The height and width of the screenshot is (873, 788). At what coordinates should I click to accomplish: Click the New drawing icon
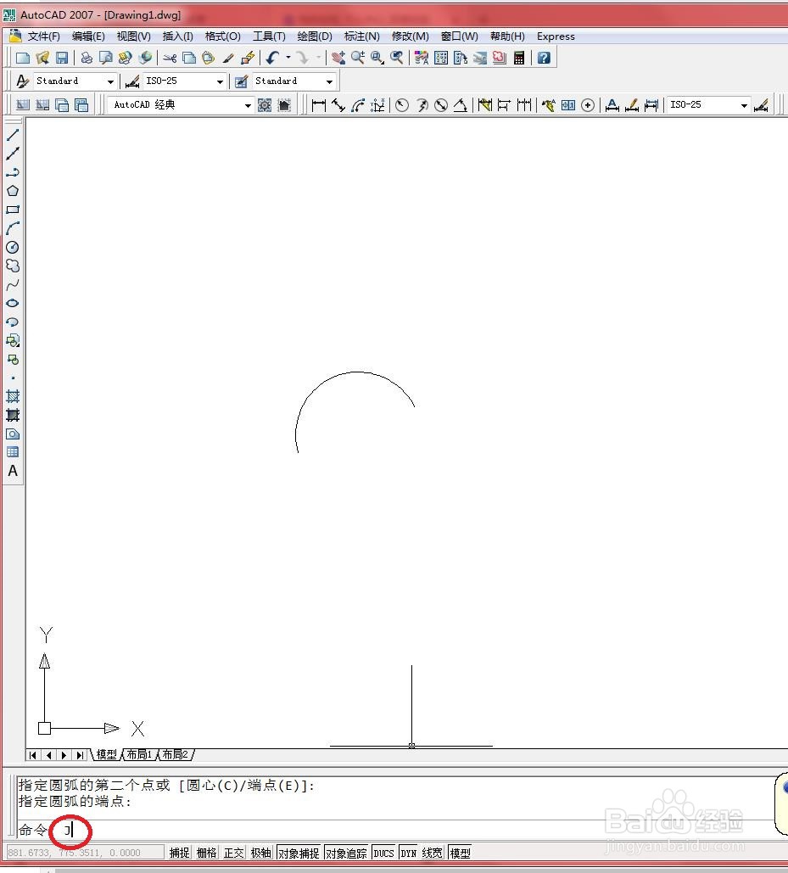pos(23,58)
